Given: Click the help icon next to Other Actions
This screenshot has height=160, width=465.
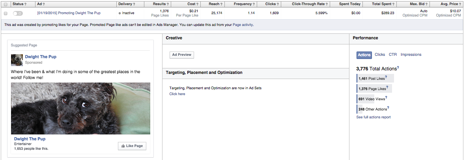Looking at the screenshot, I should pos(388,108).
